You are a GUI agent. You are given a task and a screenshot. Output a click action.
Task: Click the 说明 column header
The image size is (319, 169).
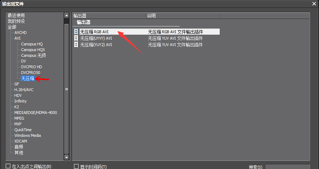183,16
